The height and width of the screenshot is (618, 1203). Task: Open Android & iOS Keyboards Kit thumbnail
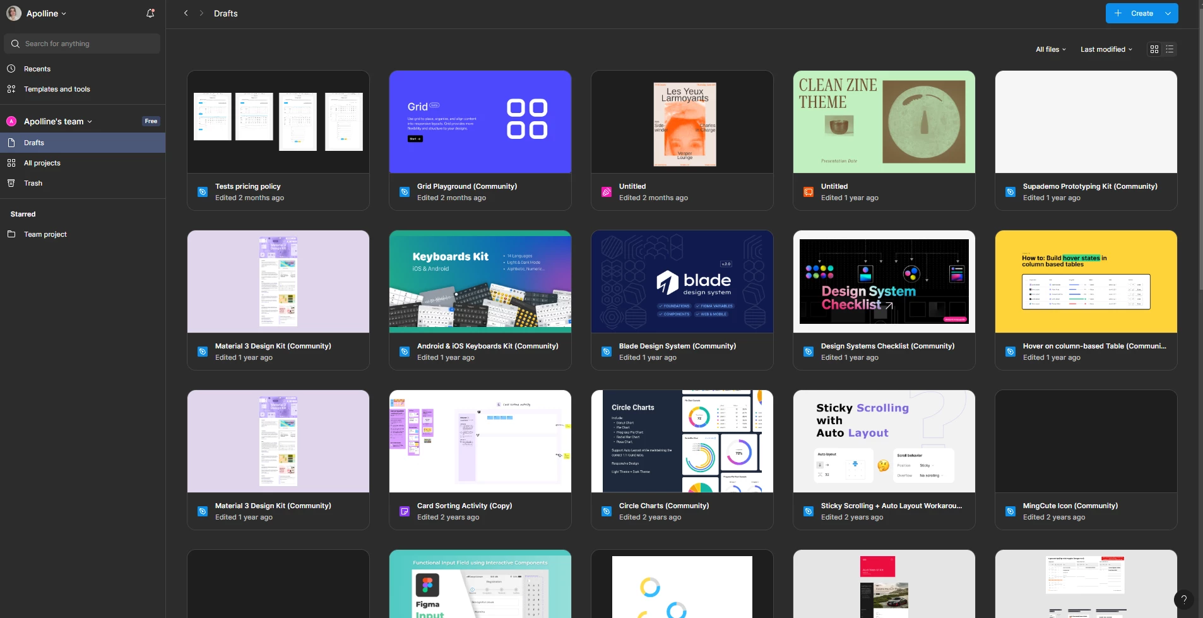point(480,282)
